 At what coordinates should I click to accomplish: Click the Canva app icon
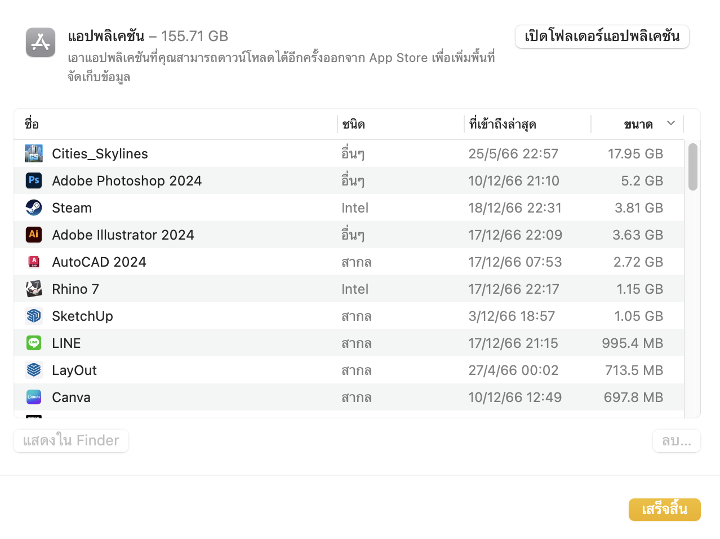coord(34,397)
